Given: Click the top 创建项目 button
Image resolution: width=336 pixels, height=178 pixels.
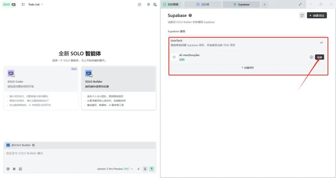Looking at the screenshot, I should pos(317,16).
